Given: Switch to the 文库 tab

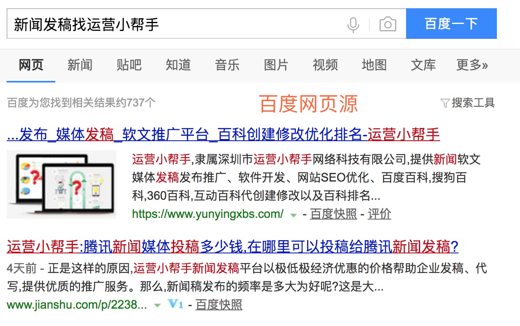Looking at the screenshot, I should [x=423, y=65].
